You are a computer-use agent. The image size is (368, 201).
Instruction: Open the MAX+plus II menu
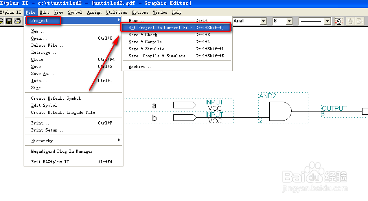[11, 12]
